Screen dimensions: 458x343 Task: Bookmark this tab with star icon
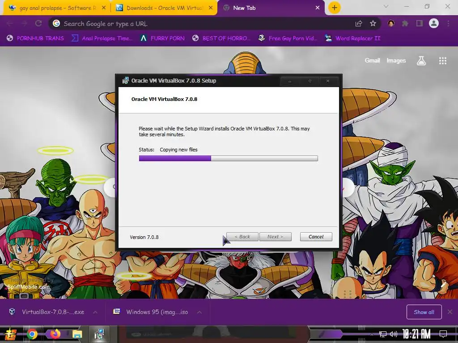(373, 24)
